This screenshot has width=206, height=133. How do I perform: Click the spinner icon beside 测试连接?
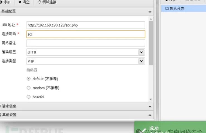pyautogui.click(x=39, y=2)
